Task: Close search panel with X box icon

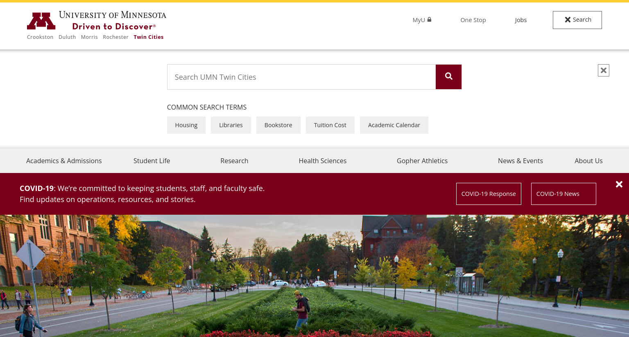Action: pos(603,70)
